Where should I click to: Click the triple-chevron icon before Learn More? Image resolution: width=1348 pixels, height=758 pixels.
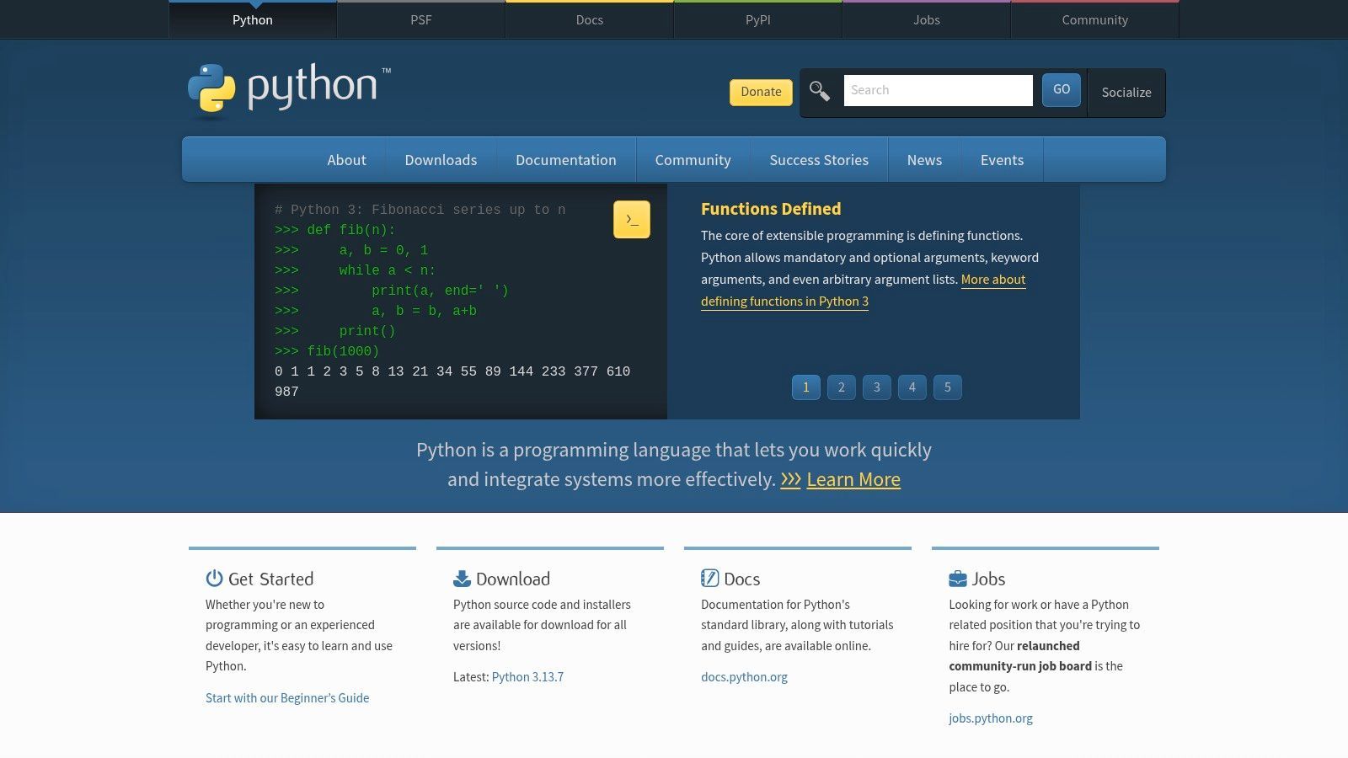tap(790, 479)
